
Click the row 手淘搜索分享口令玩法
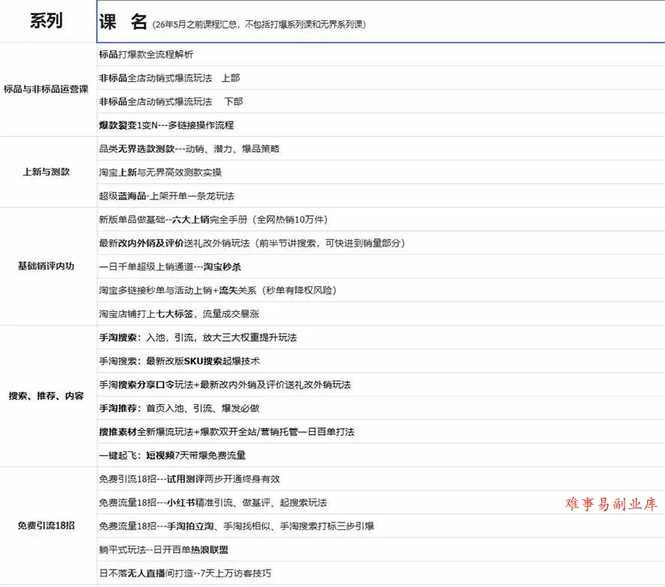[381, 385]
